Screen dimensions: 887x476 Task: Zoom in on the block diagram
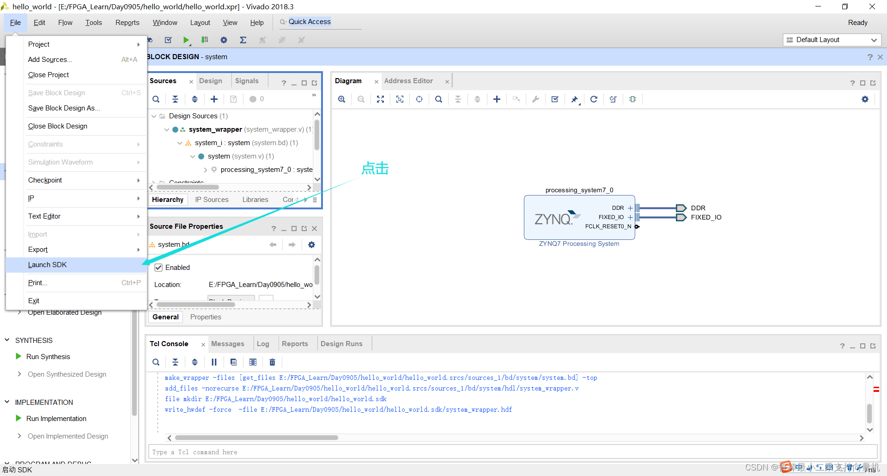[341, 99]
